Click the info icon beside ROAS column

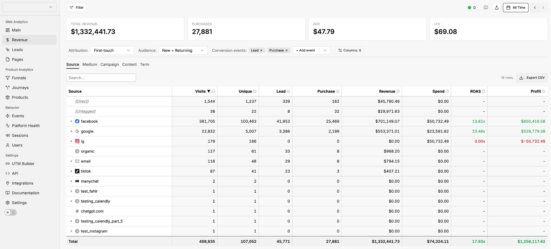[x=483, y=91]
